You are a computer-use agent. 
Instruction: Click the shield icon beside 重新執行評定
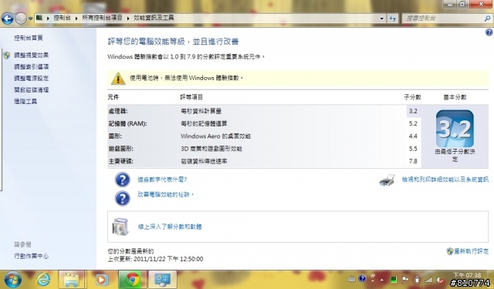[x=450, y=251]
